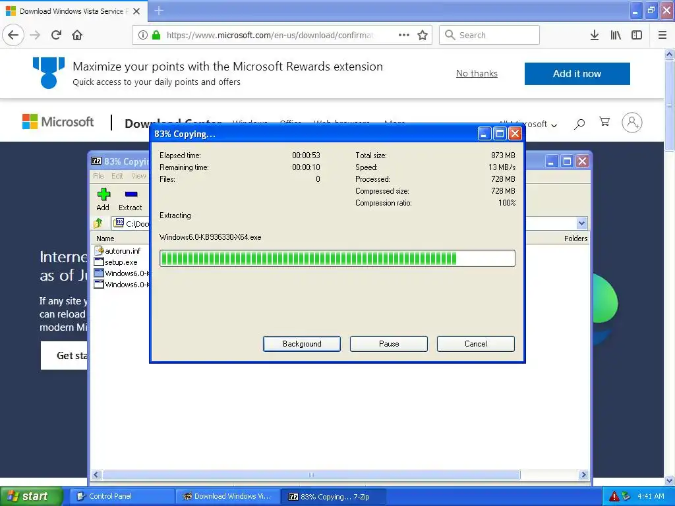Viewport: 675px width, 506px height.
Task: Minimize the 83% Copying dialog
Action: [x=484, y=134]
